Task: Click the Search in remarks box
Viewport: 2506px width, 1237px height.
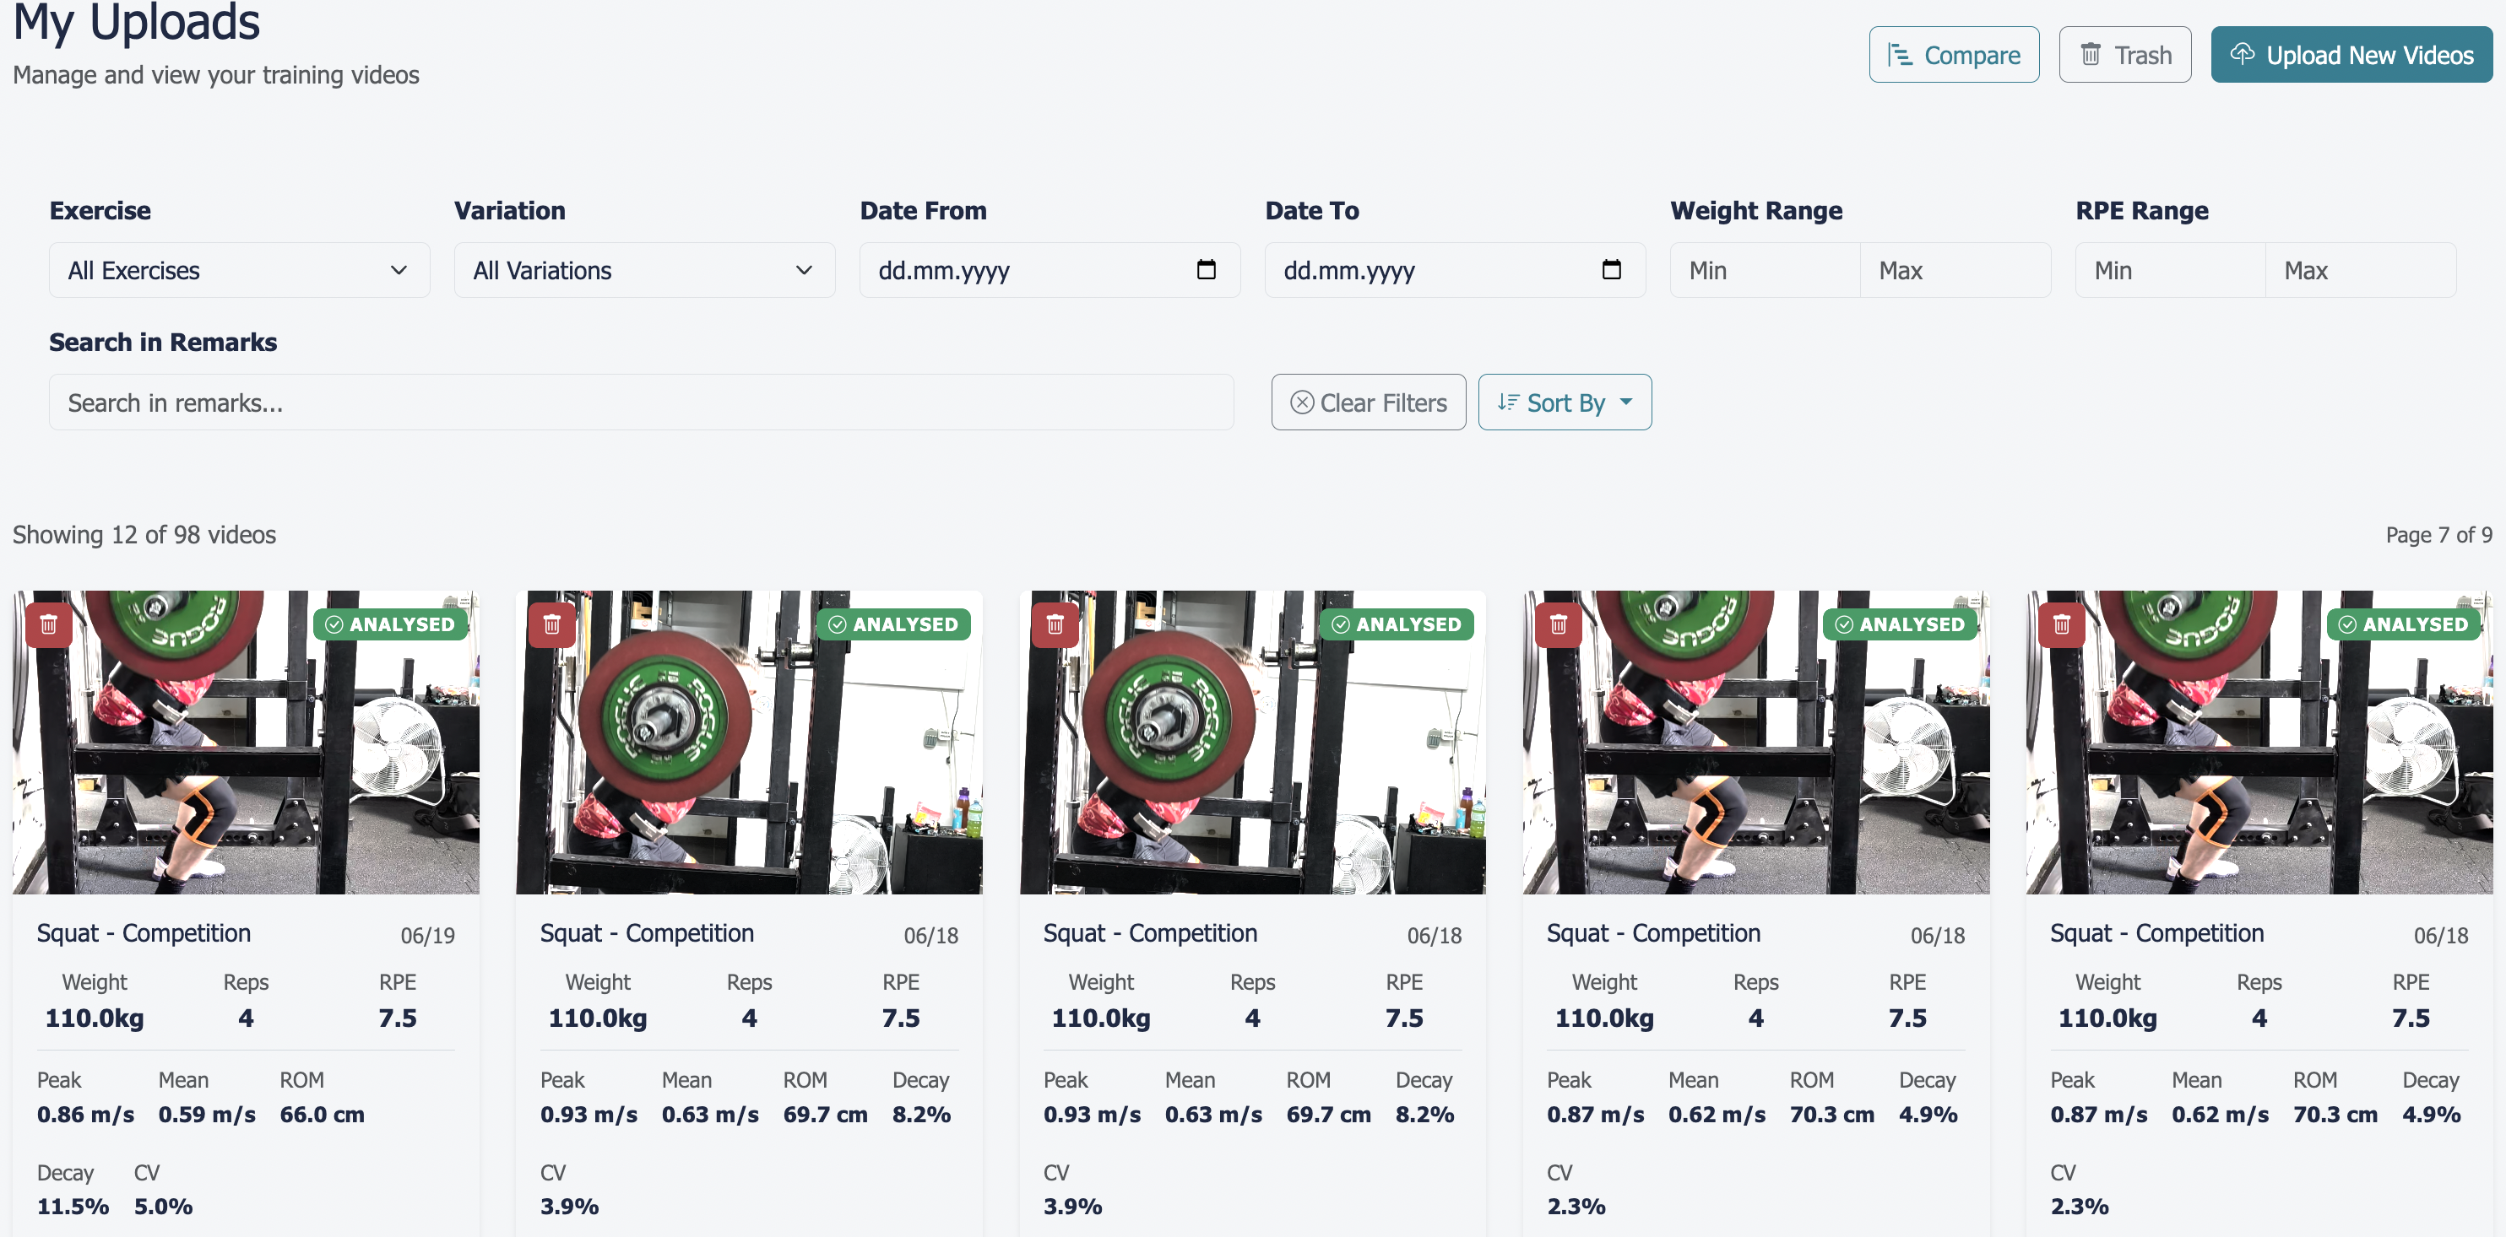Action: tap(641, 402)
